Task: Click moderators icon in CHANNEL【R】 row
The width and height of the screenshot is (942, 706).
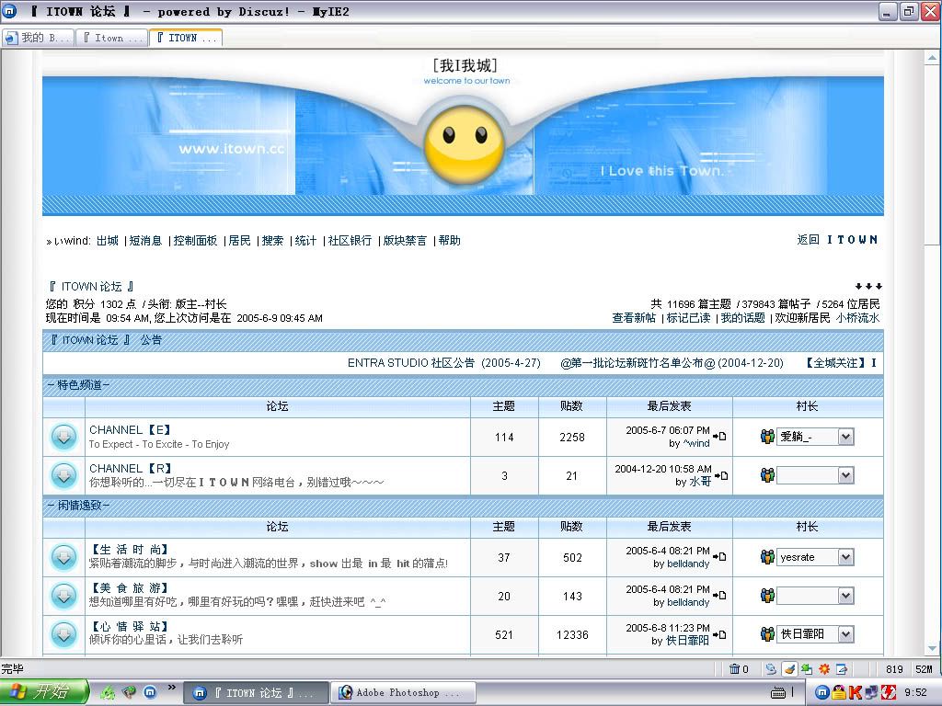Action: [x=767, y=475]
